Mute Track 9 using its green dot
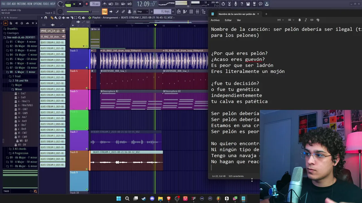Screen dimensions: 362x203 [x=87, y=189]
